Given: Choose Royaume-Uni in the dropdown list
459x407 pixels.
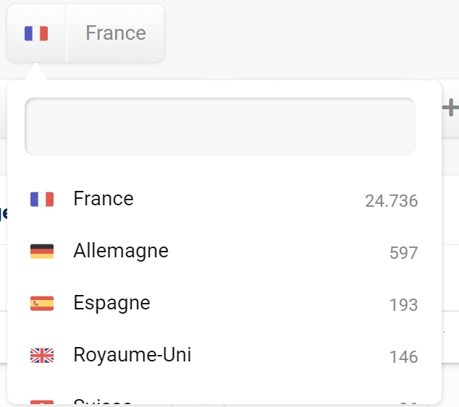Looking at the screenshot, I should tap(224, 355).
